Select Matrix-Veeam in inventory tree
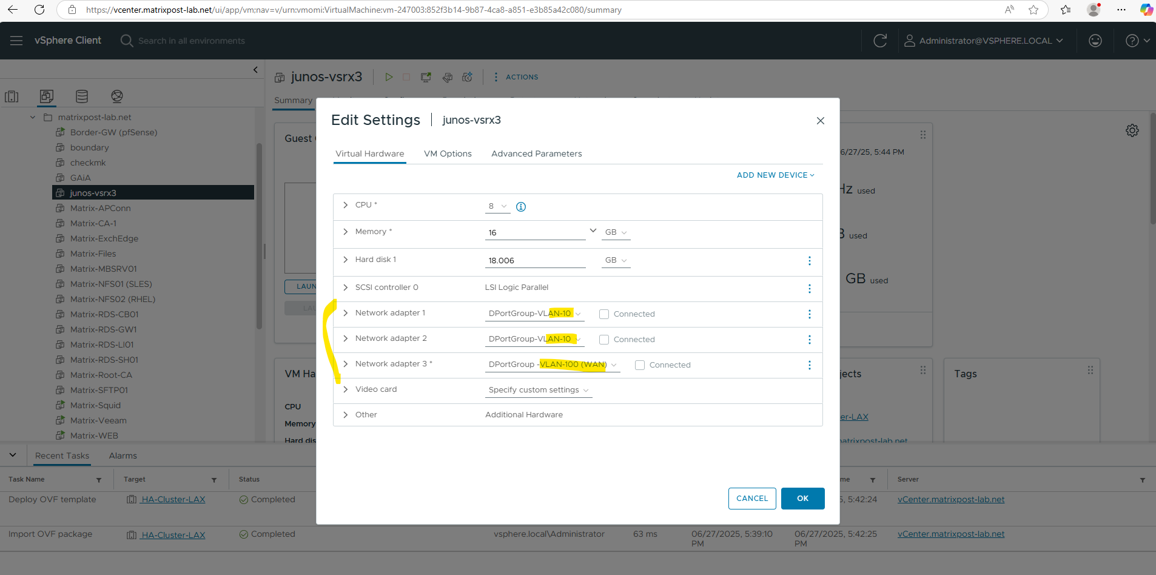The height and width of the screenshot is (575, 1156). [98, 421]
